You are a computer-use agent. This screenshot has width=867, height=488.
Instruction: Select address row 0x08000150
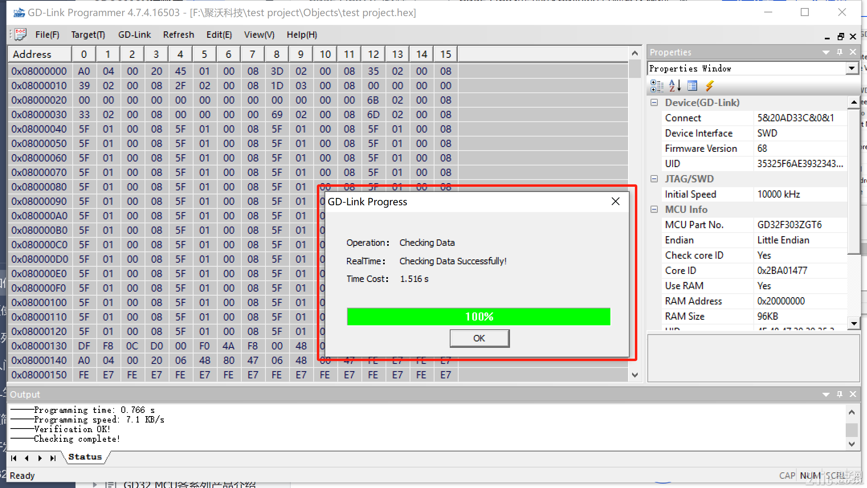39,375
